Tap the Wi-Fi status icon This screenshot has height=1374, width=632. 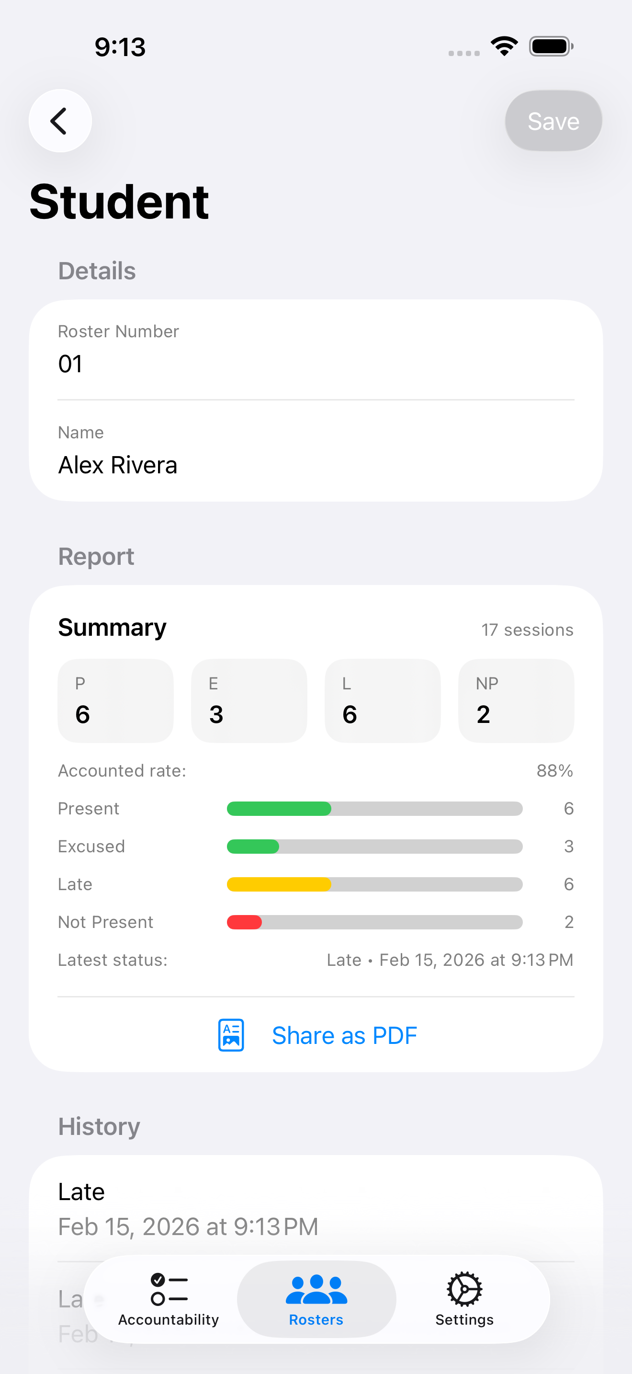click(x=504, y=46)
